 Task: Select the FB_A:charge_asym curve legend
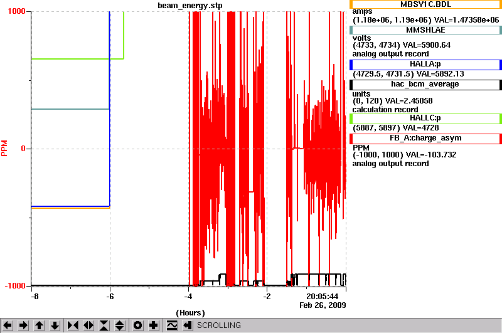pos(425,139)
